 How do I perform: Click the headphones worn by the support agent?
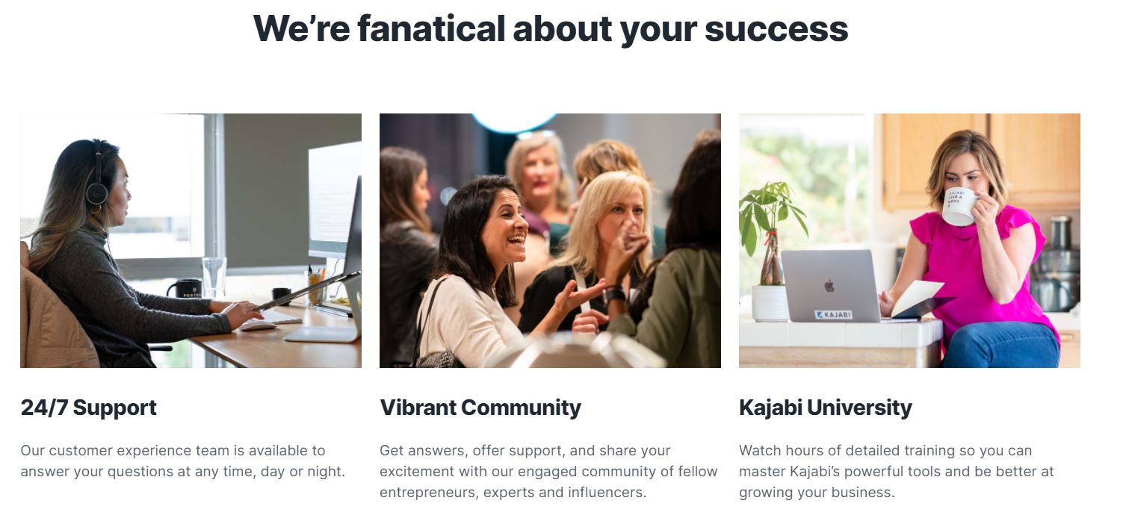[97, 184]
